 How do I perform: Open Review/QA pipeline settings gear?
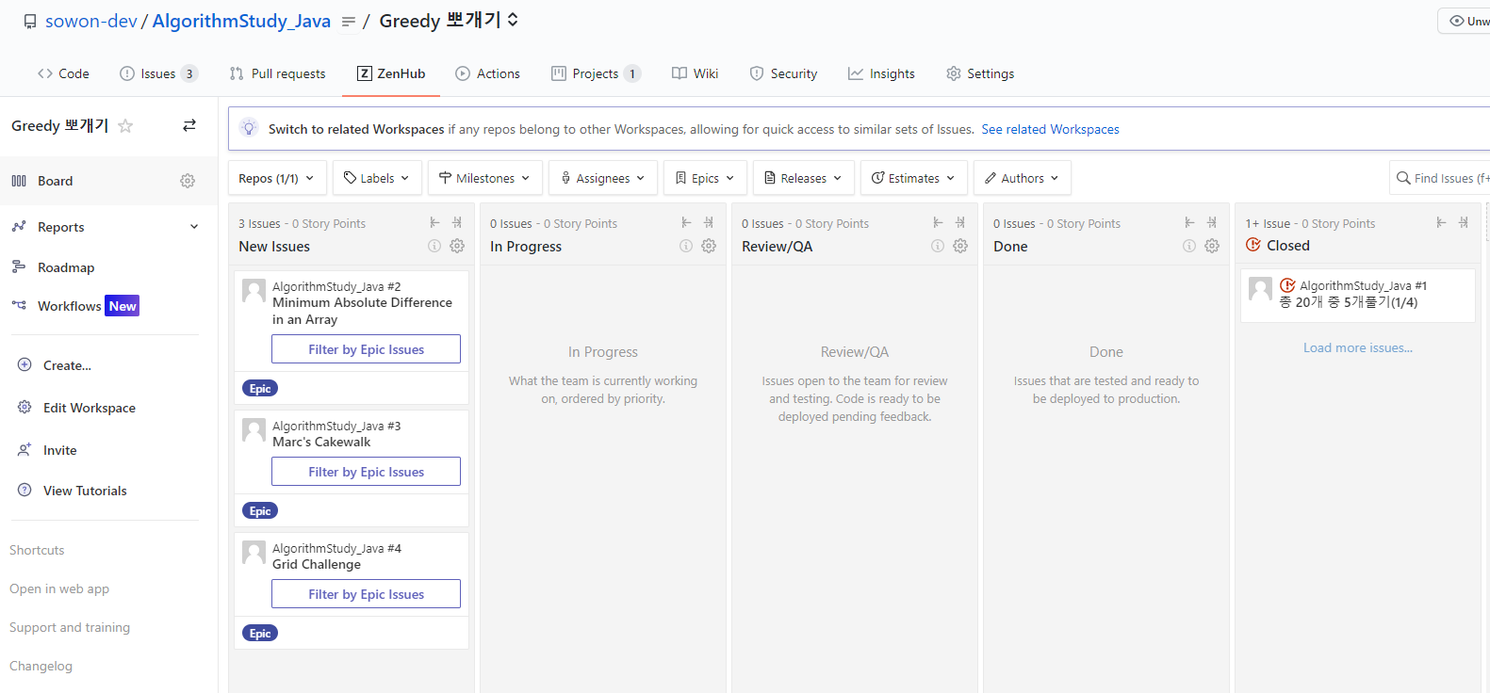(x=960, y=246)
